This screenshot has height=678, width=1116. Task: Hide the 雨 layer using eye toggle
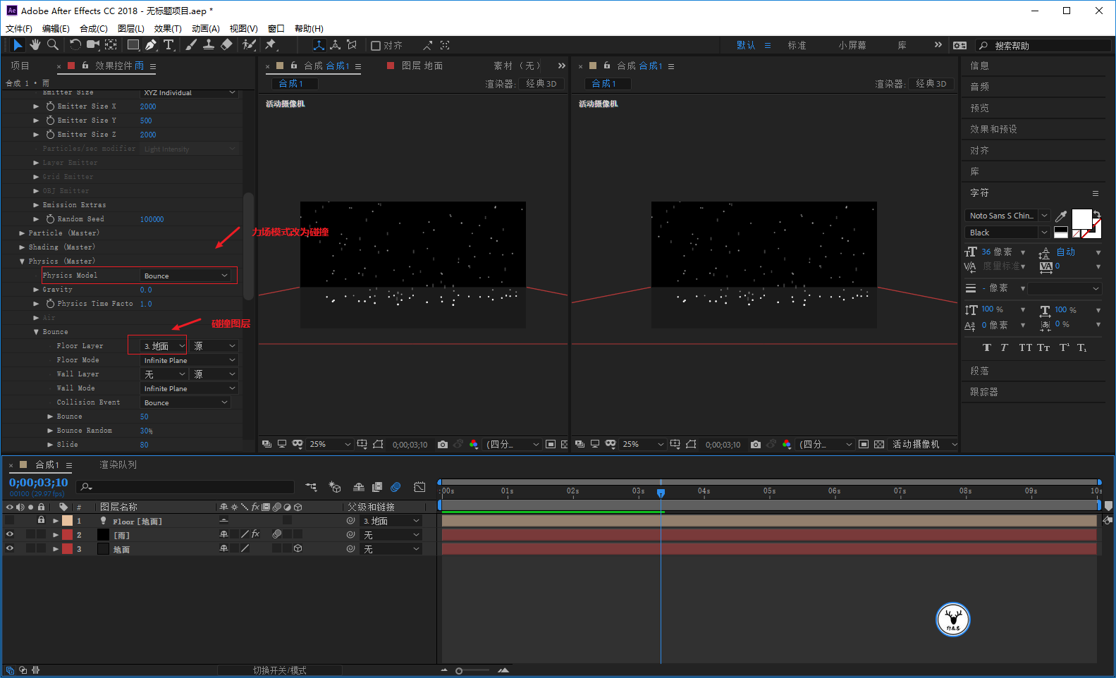click(x=10, y=535)
